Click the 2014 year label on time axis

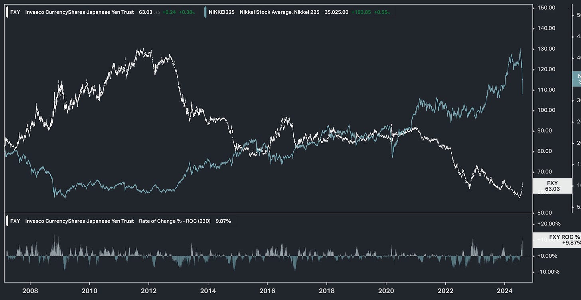[x=208, y=291]
